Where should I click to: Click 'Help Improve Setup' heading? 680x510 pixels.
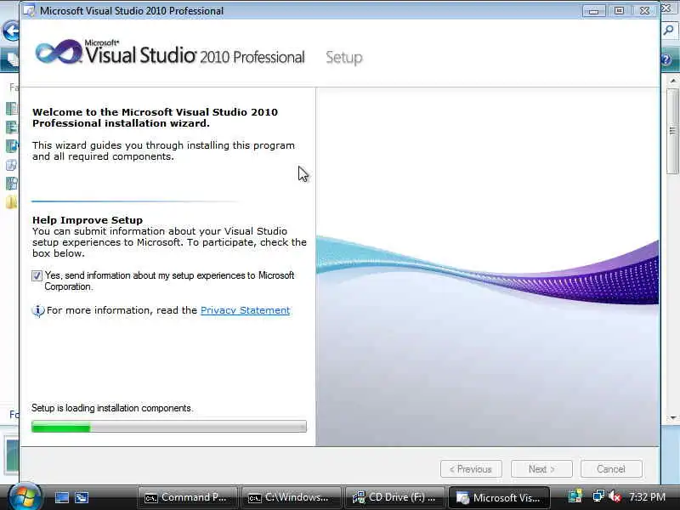coord(88,220)
